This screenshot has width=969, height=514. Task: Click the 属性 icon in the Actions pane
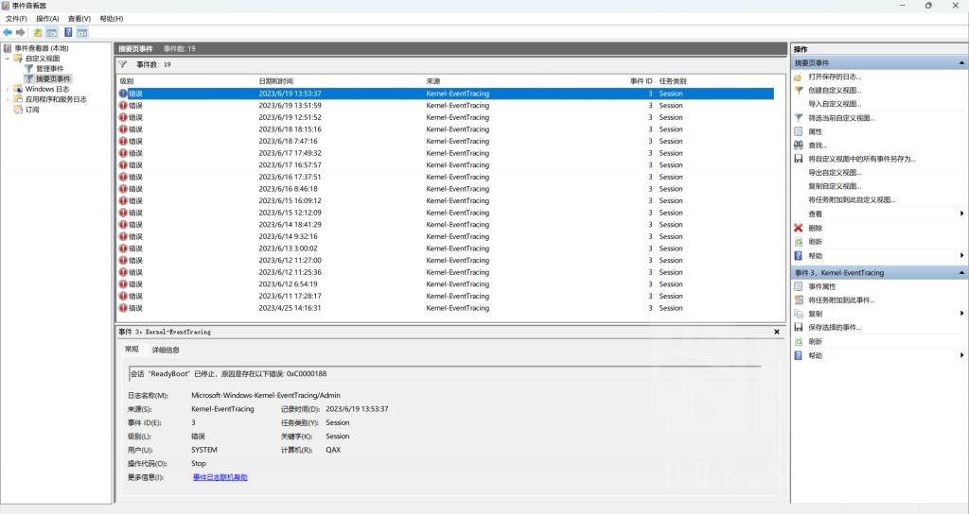click(x=798, y=131)
